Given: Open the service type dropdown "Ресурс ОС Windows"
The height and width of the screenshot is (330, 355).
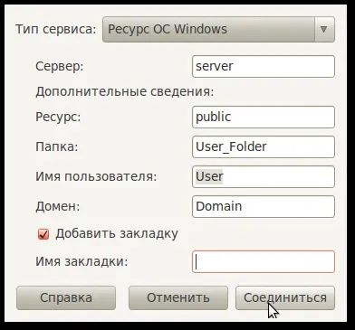Looking at the screenshot, I should (218, 30).
